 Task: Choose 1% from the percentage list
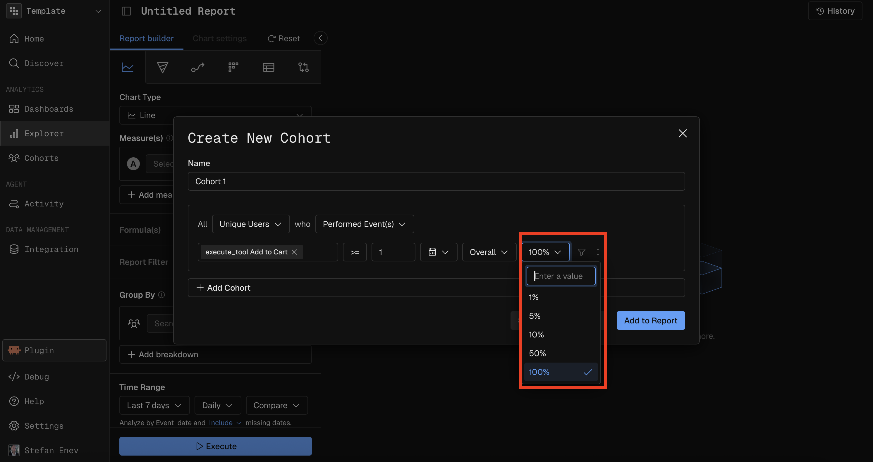(561, 297)
